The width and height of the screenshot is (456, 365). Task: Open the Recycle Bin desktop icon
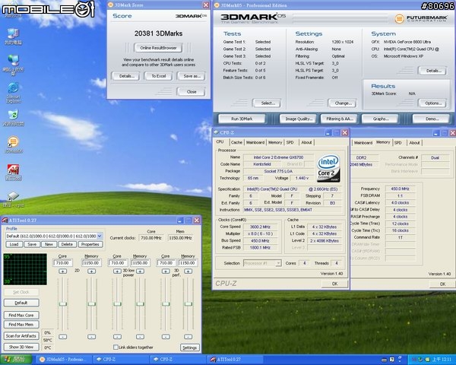coord(13,118)
